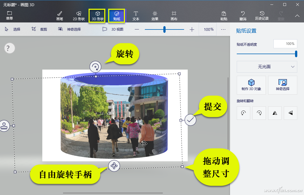The height and width of the screenshot is (195, 304).
Task: Open the 无光面 (Matte) material dropdown
Action: click(266, 67)
